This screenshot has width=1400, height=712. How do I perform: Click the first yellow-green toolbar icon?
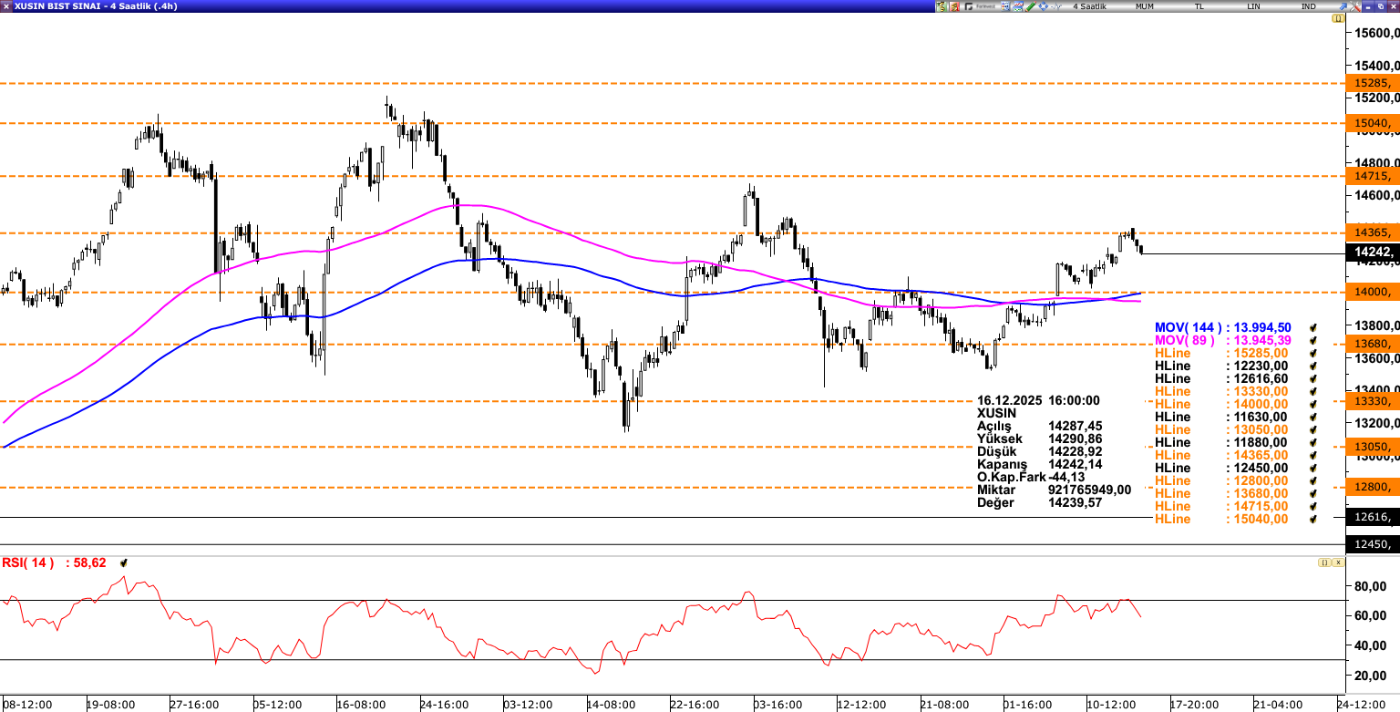(x=942, y=6)
